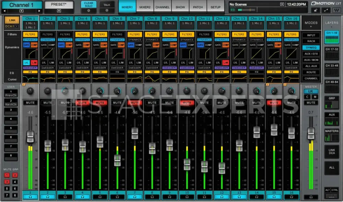Viewport: 343px width, 202px height.
Task: Toggle Mute Group 4
Action: 15,182
